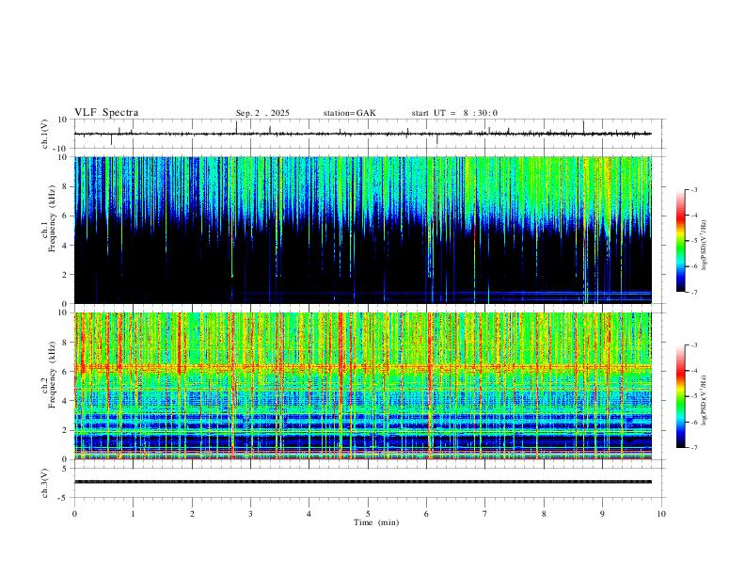
Task: Click the ch.2 color bar PSD label
Action: coord(705,401)
